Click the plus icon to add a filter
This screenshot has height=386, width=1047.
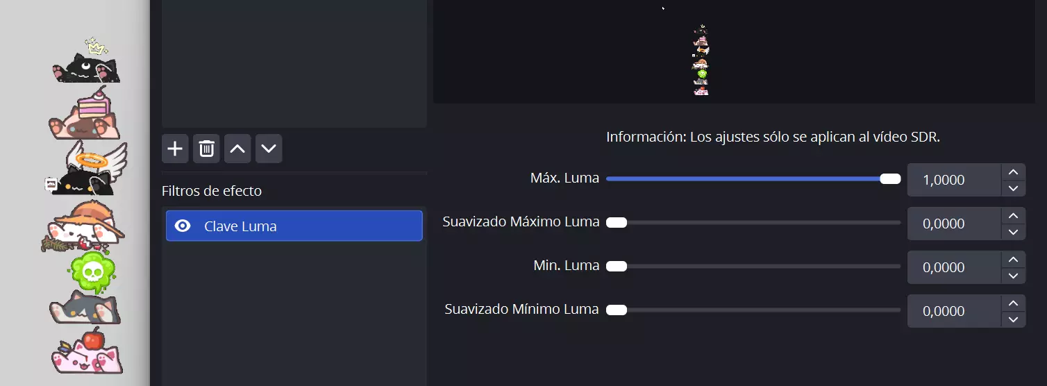175,149
